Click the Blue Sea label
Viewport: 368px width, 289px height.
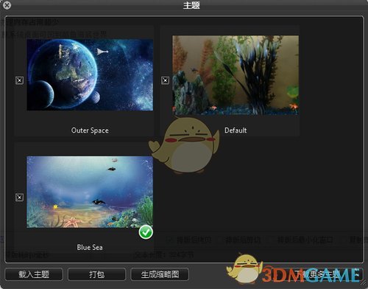pos(90,247)
